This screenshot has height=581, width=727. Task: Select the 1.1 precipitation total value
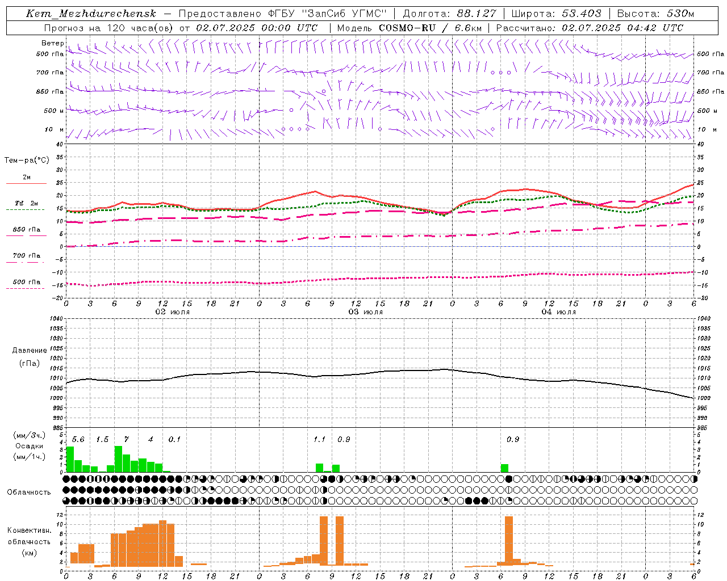[320, 440]
